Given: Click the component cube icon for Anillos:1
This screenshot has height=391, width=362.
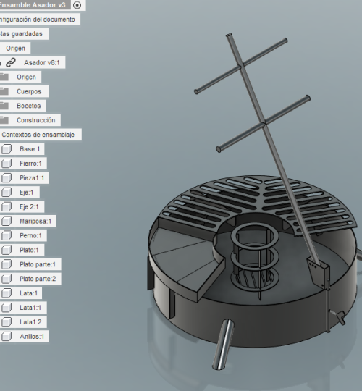Looking at the screenshot, I should [x=7, y=337].
